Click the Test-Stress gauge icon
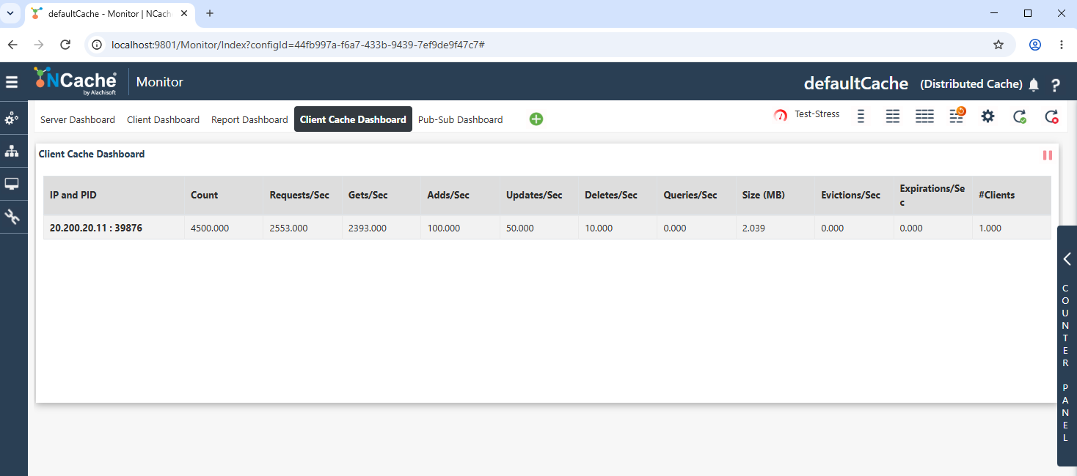 pyautogui.click(x=781, y=116)
